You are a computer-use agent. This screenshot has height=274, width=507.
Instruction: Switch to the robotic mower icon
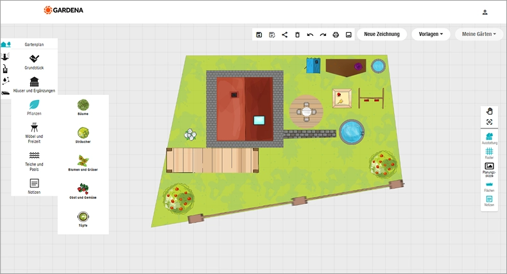point(6,93)
